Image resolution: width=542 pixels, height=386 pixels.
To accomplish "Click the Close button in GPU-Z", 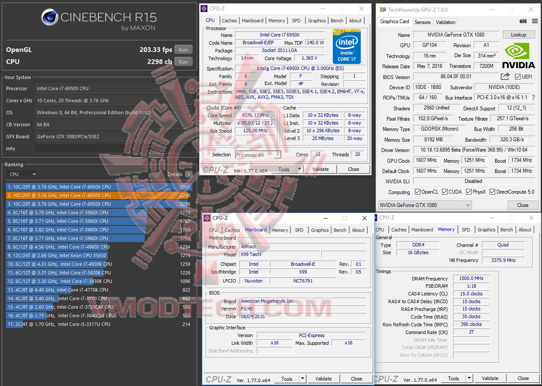I will 523,205.
